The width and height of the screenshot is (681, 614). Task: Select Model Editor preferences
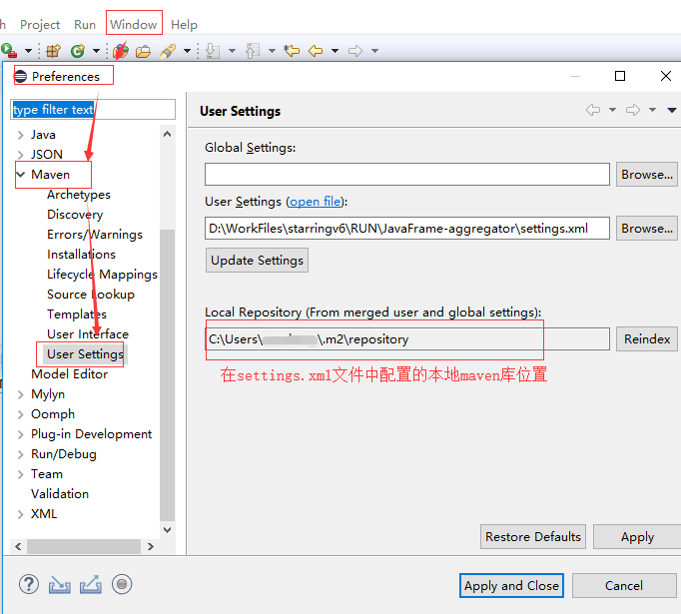pos(70,374)
